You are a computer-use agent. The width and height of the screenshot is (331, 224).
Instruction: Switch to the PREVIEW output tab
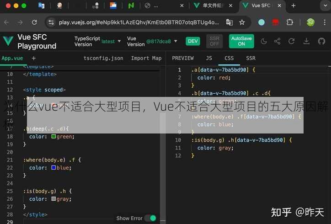[x=182, y=58]
